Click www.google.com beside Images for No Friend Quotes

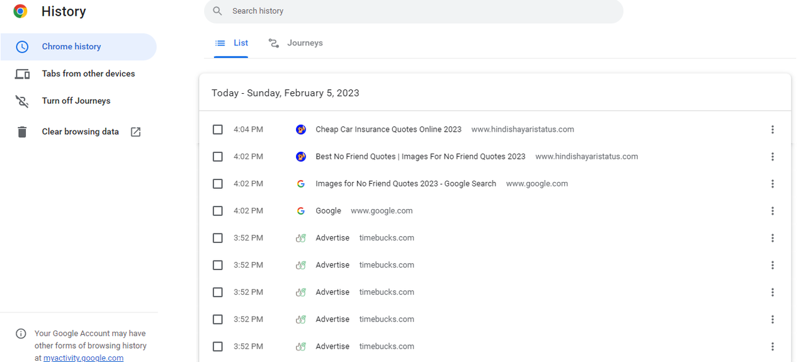537,184
